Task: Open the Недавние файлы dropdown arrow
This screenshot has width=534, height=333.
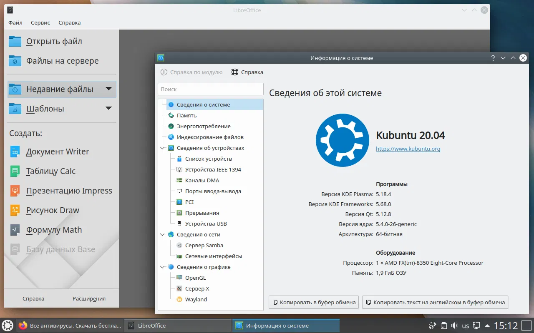Action: point(108,89)
